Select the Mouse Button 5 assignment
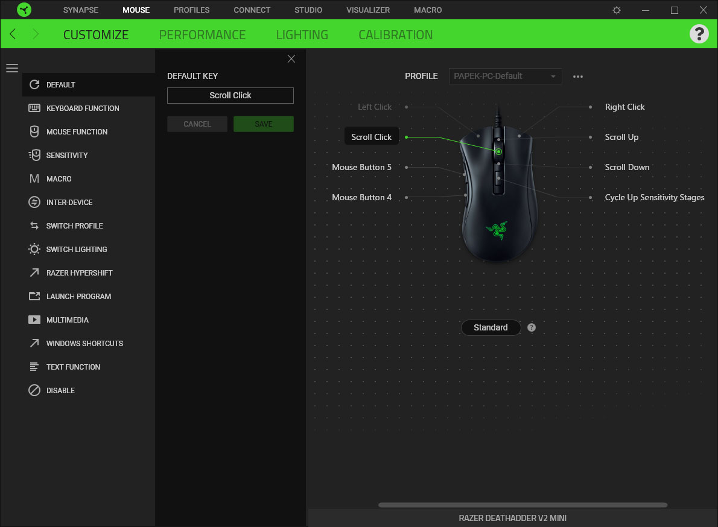718x527 pixels. 362,168
